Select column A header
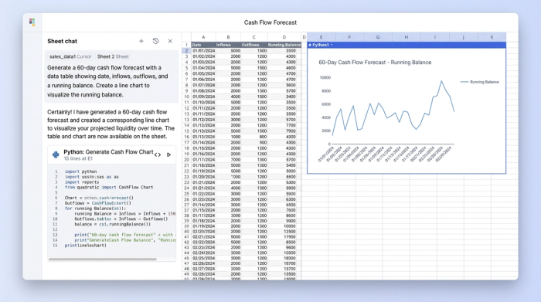 click(x=203, y=37)
